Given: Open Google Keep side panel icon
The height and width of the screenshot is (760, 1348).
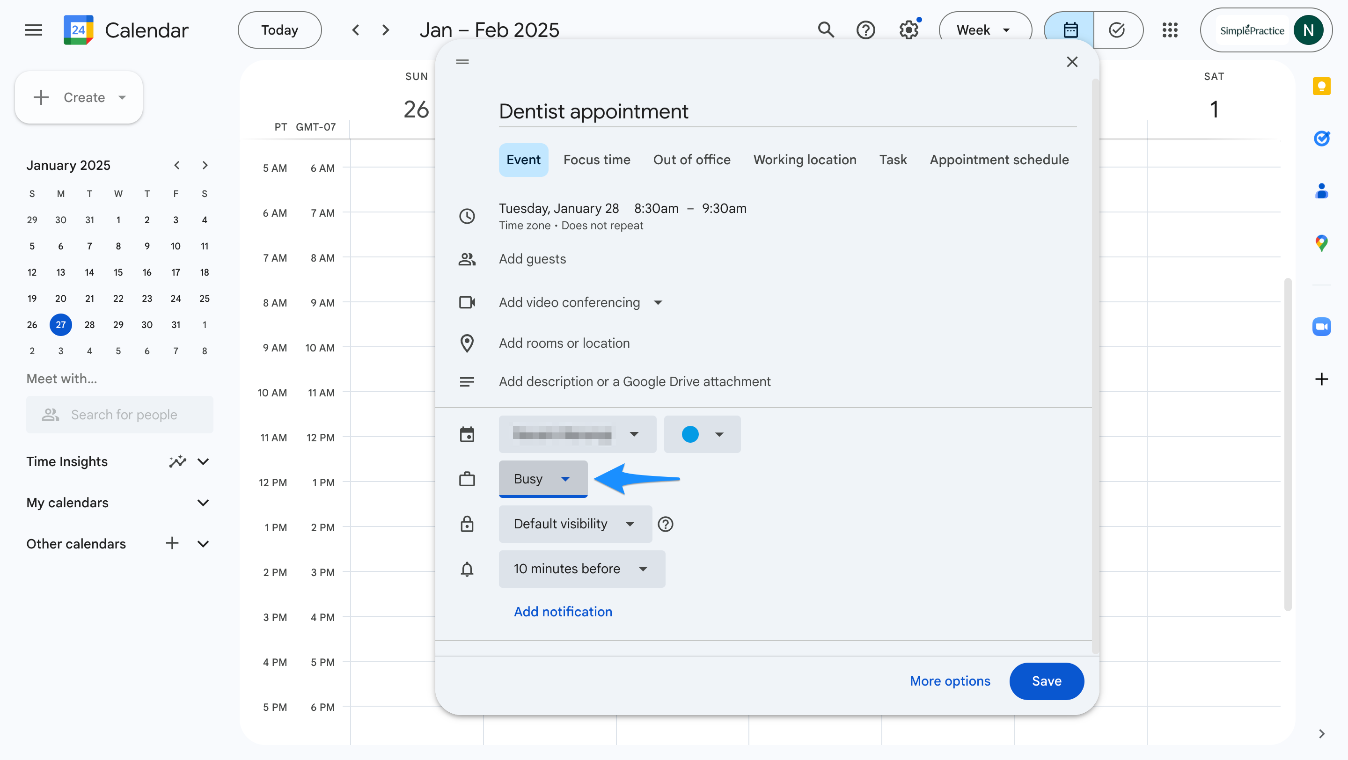Looking at the screenshot, I should (1321, 86).
